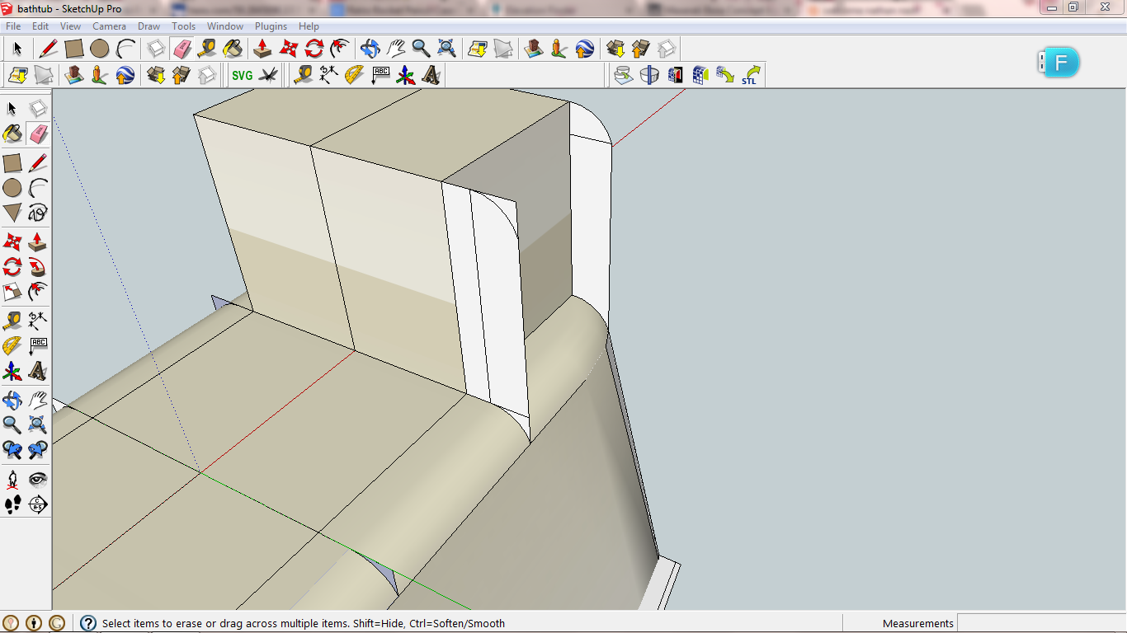Click the 'Measurements' label text
This screenshot has width=1127, height=633.
[917, 623]
